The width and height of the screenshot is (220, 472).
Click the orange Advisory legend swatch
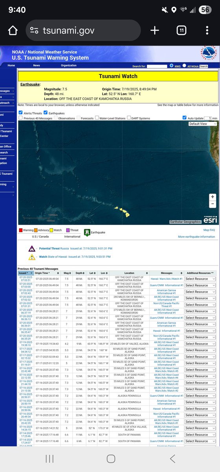[x=35, y=230]
